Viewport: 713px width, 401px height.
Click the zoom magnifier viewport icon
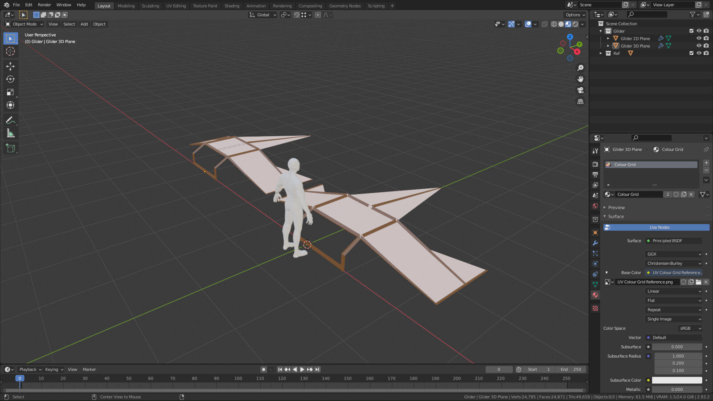580,68
